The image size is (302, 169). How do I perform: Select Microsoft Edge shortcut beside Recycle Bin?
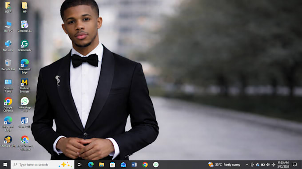[24, 66]
